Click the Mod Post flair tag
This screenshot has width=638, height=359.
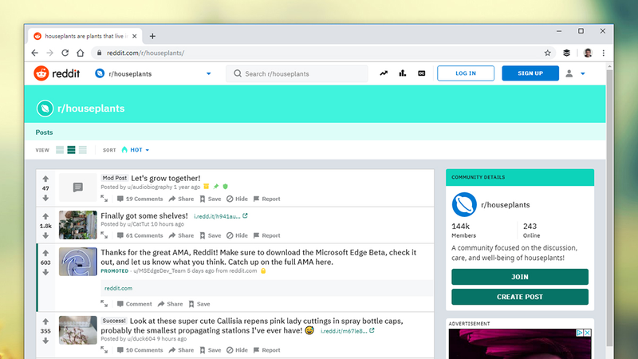[x=115, y=178]
